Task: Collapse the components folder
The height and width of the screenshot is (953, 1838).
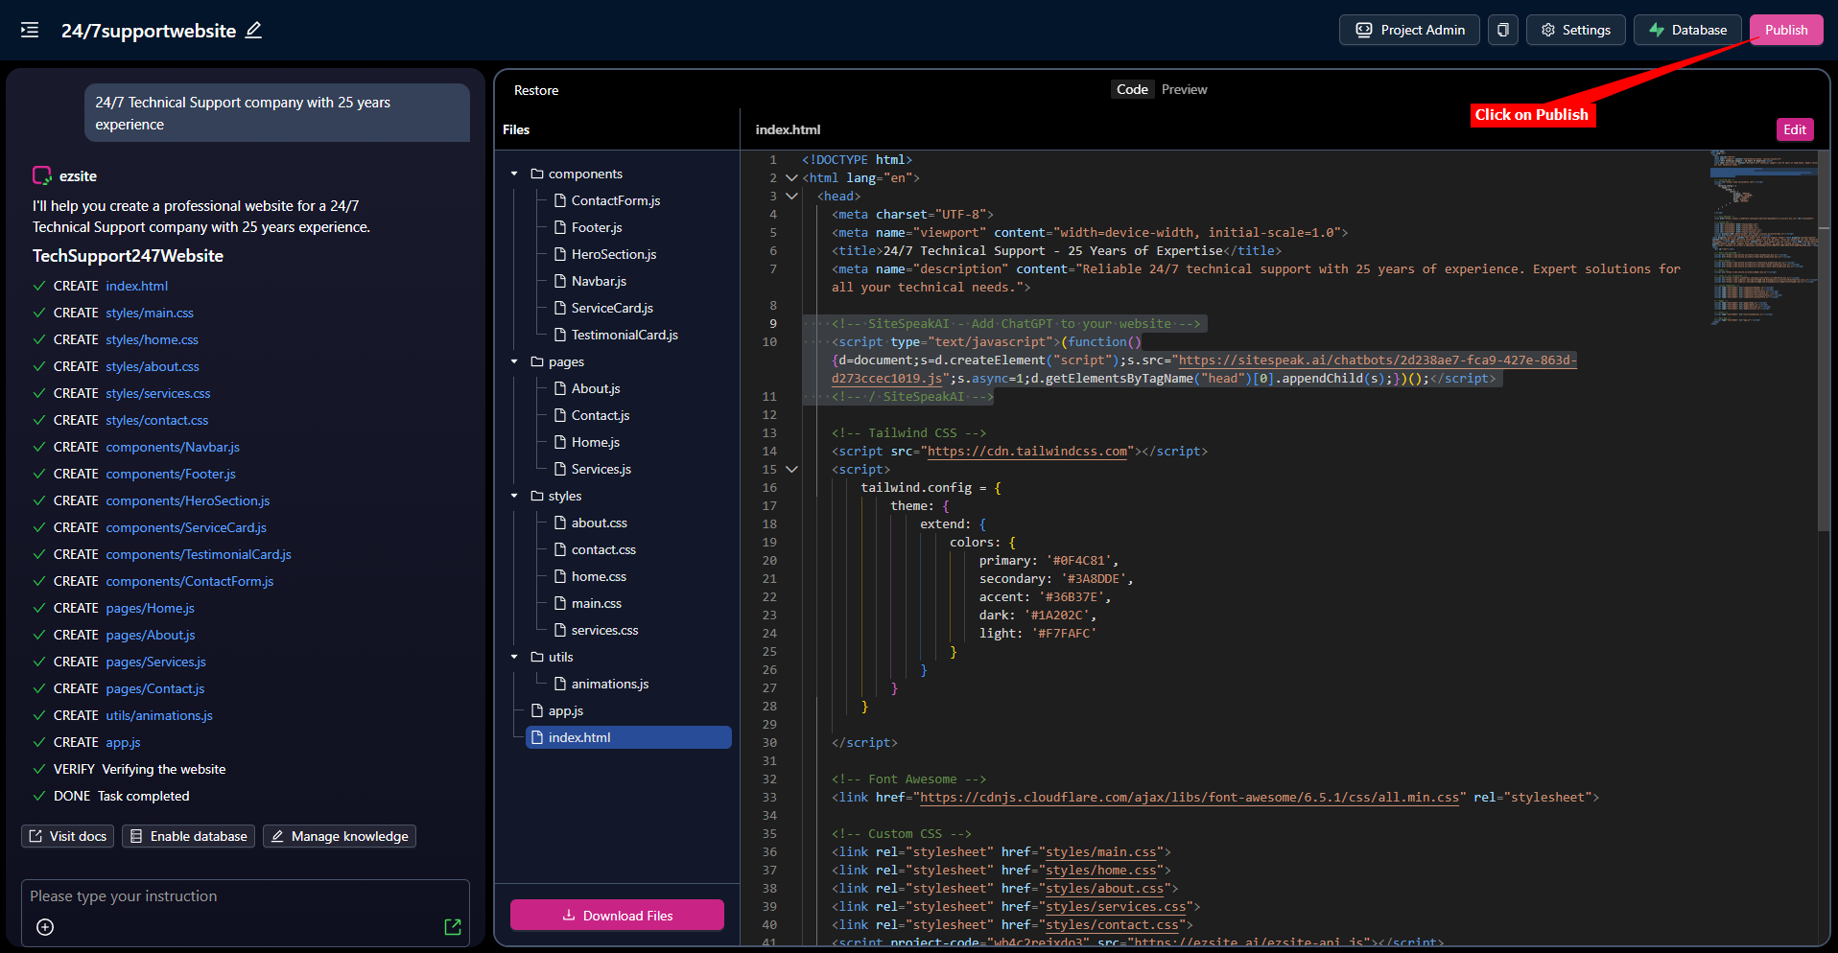Action: [x=514, y=174]
